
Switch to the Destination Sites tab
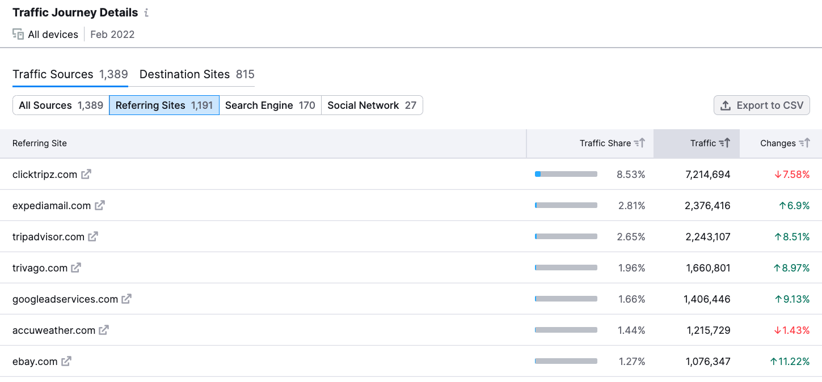point(197,74)
